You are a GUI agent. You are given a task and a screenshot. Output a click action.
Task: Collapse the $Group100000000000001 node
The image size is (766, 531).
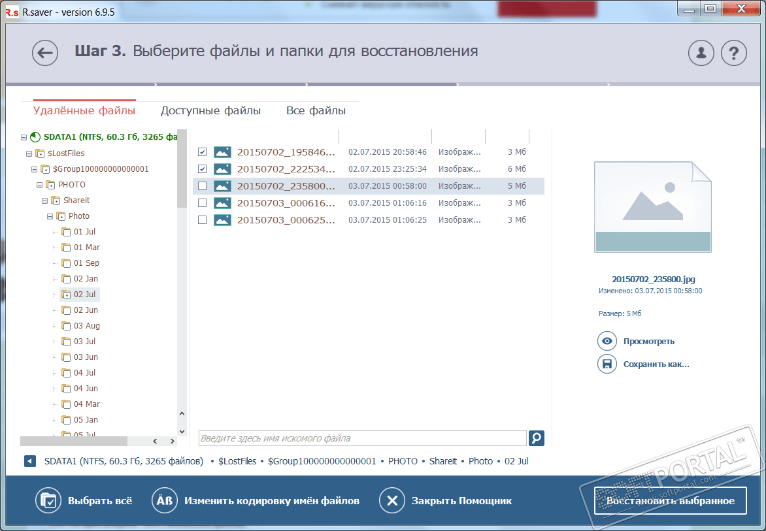click(x=34, y=169)
